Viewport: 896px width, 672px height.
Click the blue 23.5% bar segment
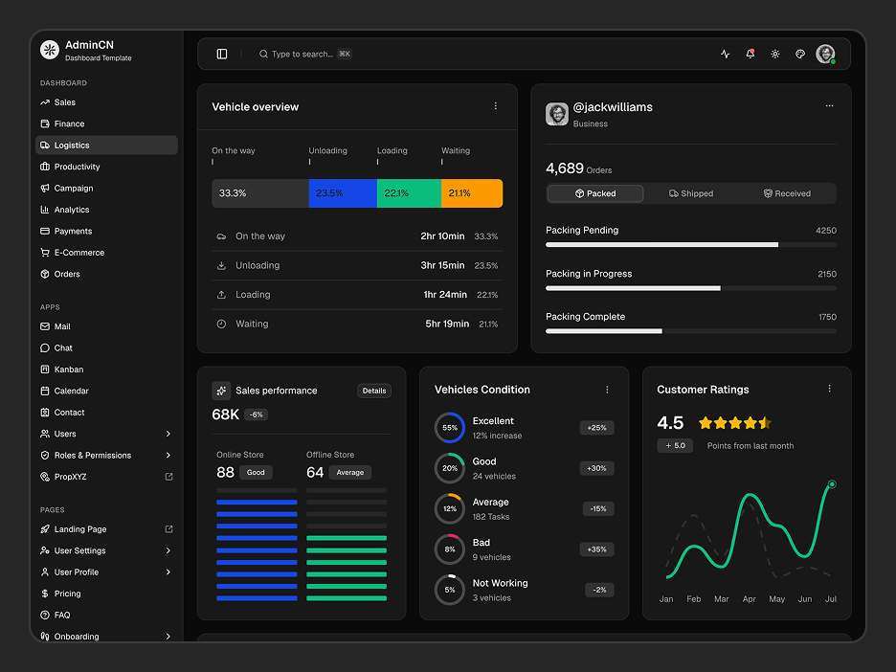[343, 193]
